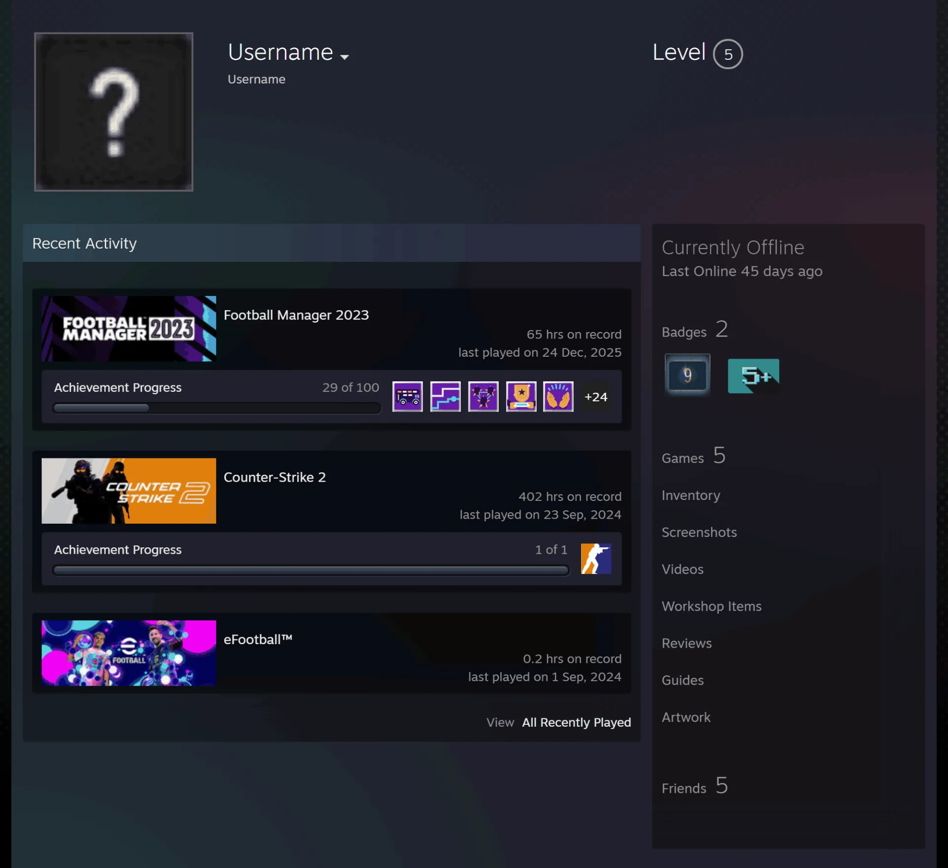Open the Games list link
The image size is (948, 868).
click(x=693, y=455)
